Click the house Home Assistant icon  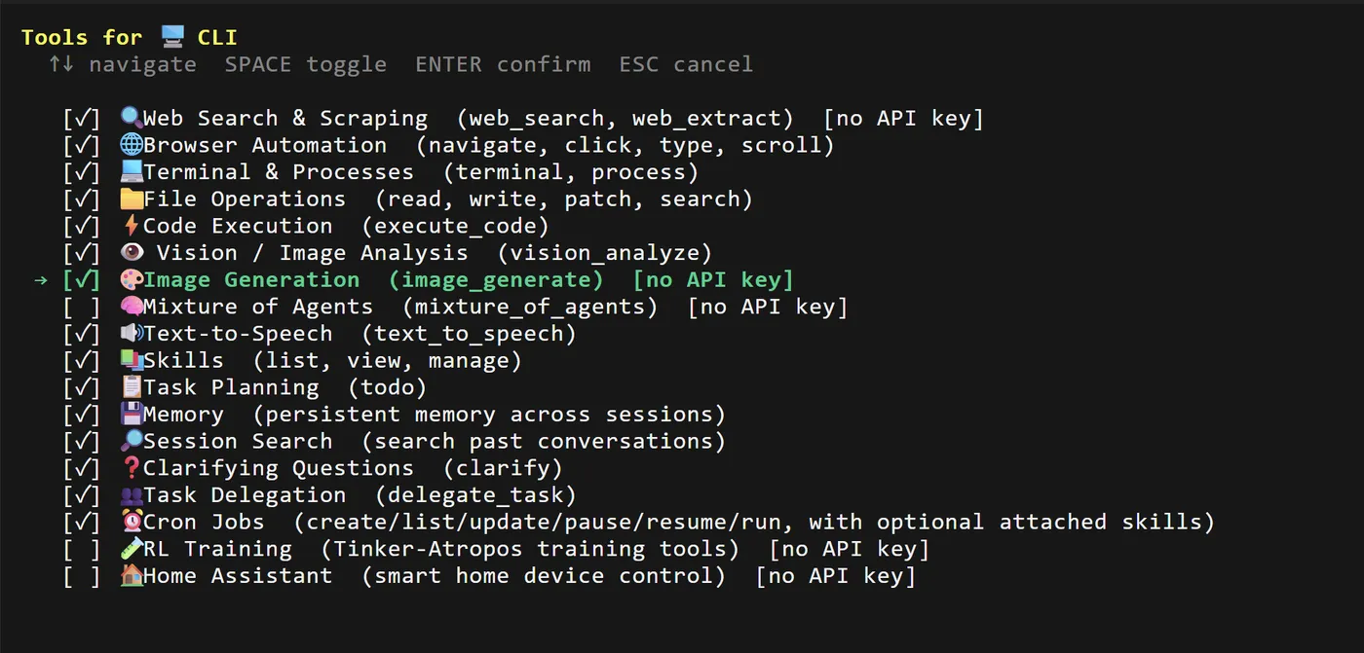(131, 575)
